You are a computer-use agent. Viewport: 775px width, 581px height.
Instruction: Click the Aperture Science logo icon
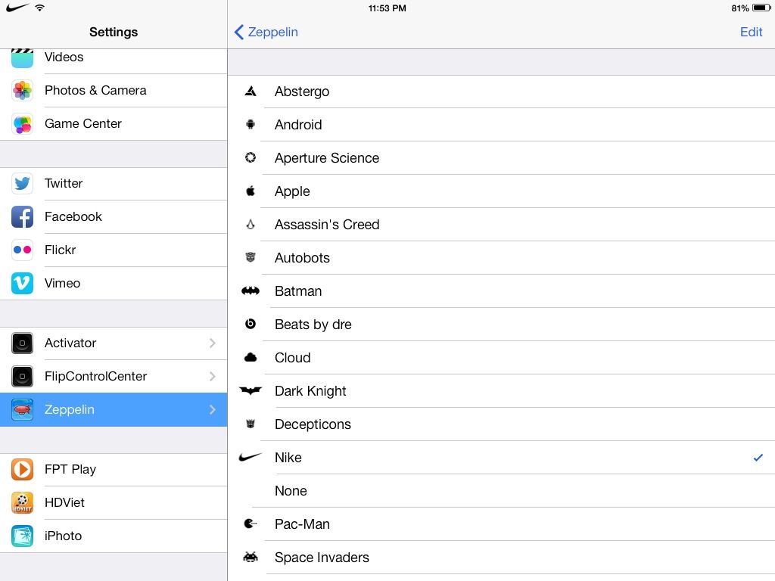click(x=251, y=157)
